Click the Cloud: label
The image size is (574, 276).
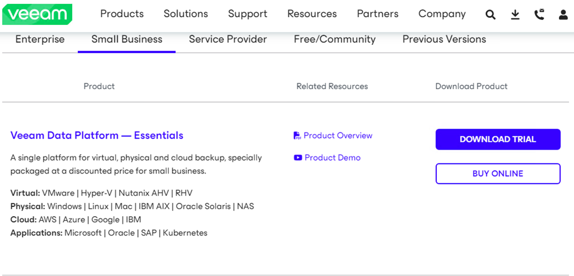[x=24, y=220]
